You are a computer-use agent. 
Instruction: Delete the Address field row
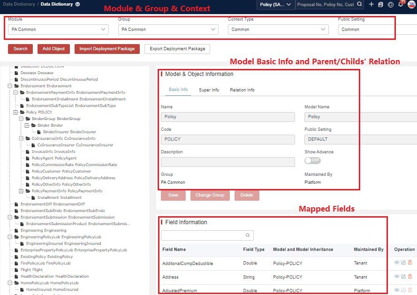click(409, 277)
